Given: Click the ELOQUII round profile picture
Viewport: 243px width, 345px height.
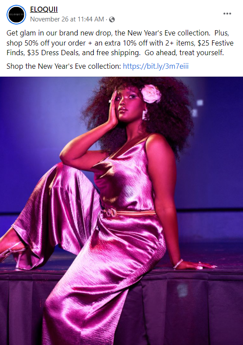Looking at the screenshot, I should coord(16,14).
